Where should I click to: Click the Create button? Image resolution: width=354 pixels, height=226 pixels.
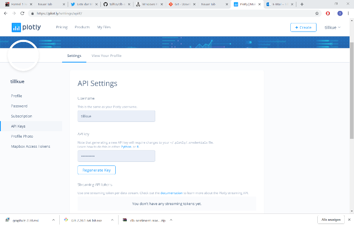tap(303, 27)
